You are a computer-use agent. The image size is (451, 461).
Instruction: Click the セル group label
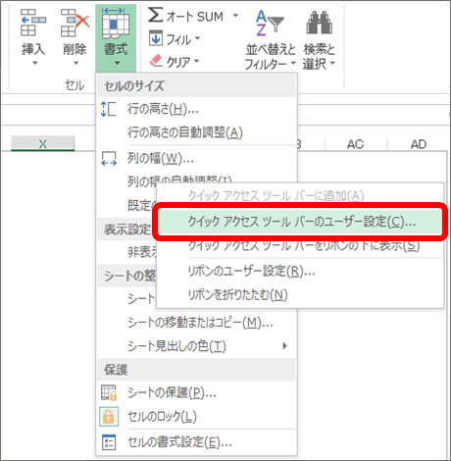point(75,85)
